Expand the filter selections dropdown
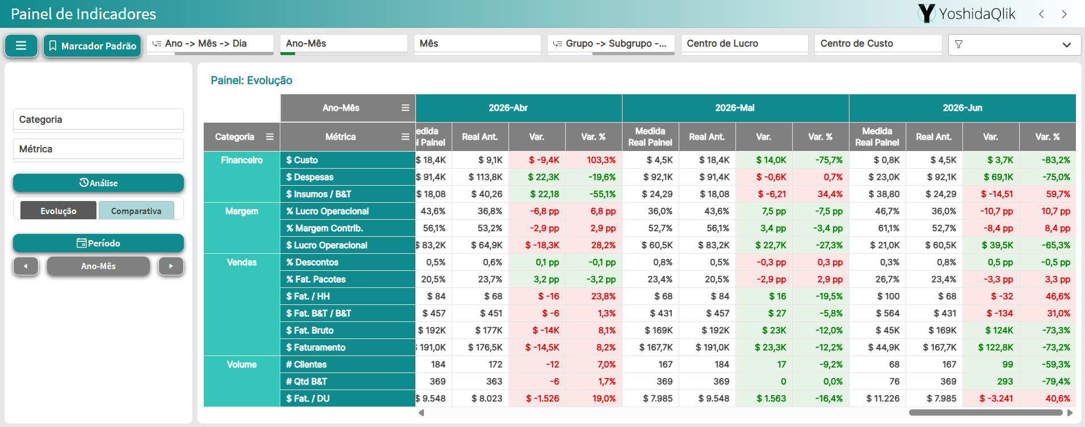This screenshot has width=1085, height=427. tap(1014, 44)
